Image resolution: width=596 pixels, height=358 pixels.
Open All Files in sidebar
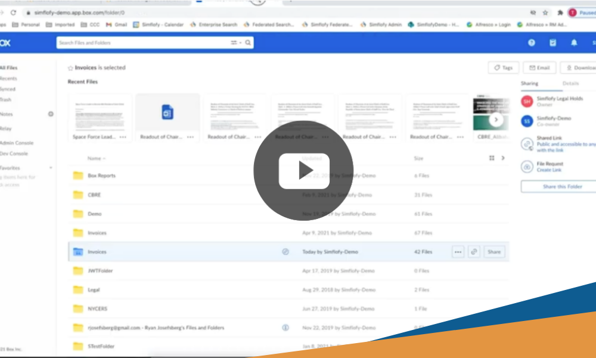click(x=8, y=67)
